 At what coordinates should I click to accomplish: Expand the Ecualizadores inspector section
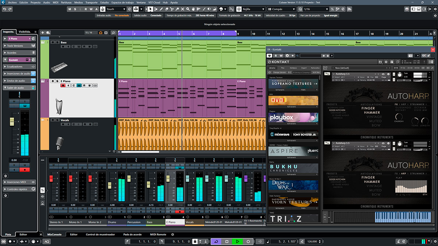(x=19, y=67)
